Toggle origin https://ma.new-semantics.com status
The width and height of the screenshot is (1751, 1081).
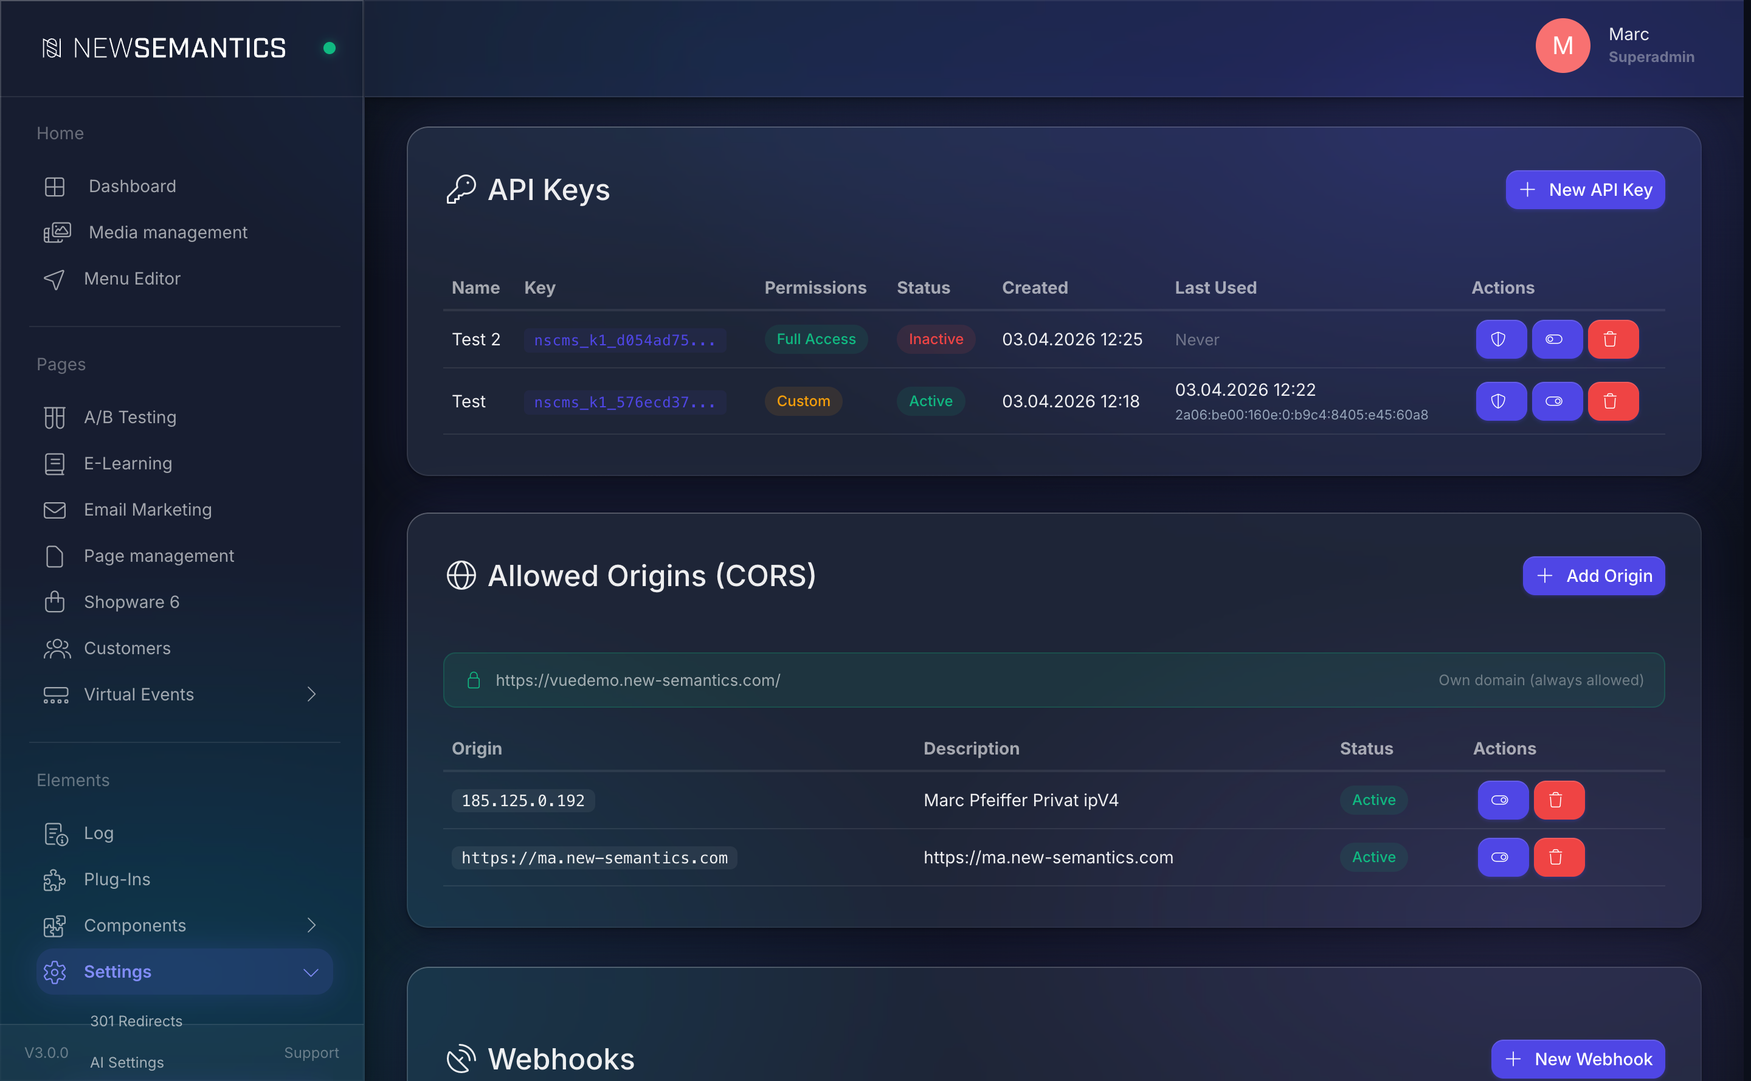(1502, 857)
